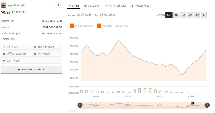
Task: Click the WIF Reddit icon
Action: click(35, 54)
